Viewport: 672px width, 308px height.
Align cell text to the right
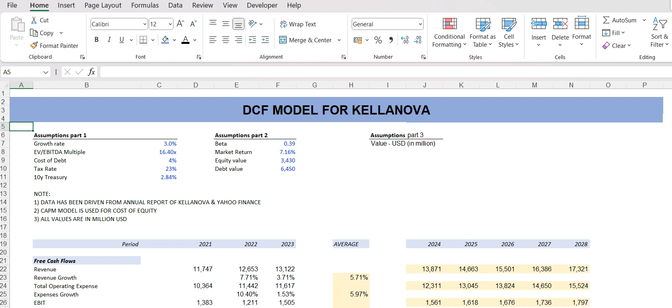[x=238, y=40]
